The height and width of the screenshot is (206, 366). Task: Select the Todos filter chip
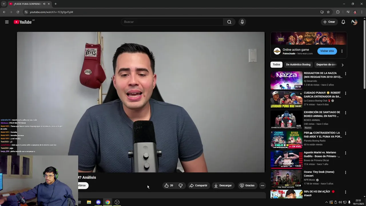pos(276,65)
